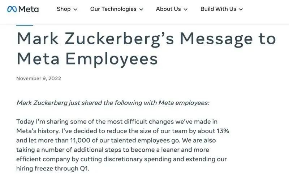The image size is (289, 174).
Task: Expand the About Us chevron arrow
Action: coord(186,9)
